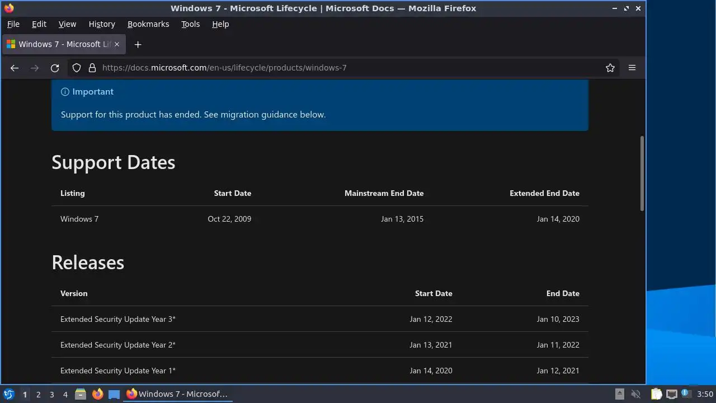Click the Important notice info icon
716x403 pixels.
[x=65, y=92]
